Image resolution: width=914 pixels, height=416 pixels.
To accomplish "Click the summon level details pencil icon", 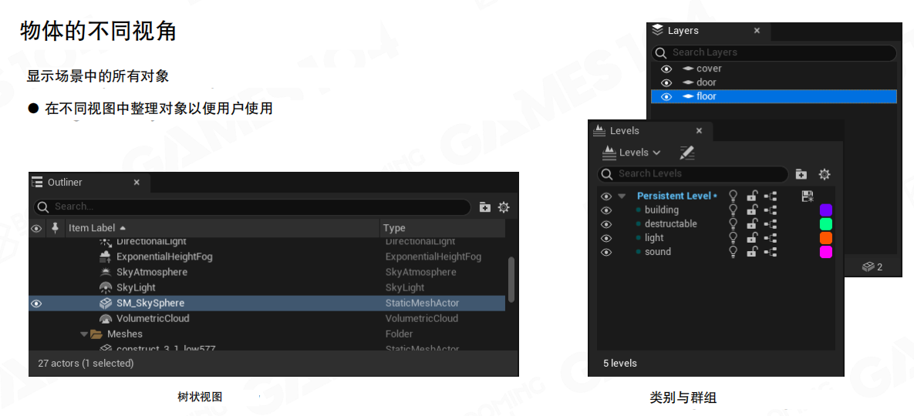I will pos(686,153).
